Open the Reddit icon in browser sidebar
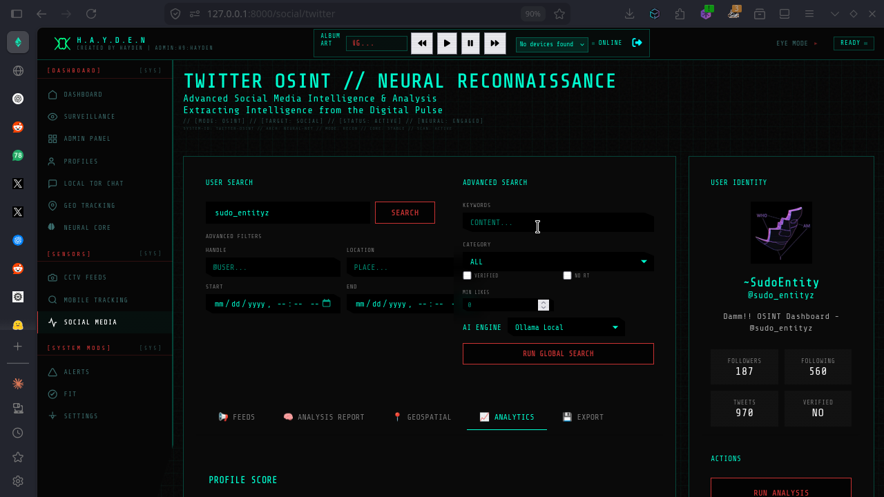 point(18,127)
